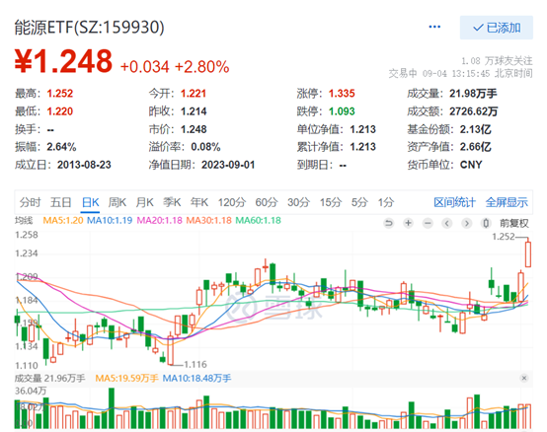Image resolution: width=547 pixels, height=432 pixels.
Task: Zoom in the chart with plus icon
Action: [408, 223]
